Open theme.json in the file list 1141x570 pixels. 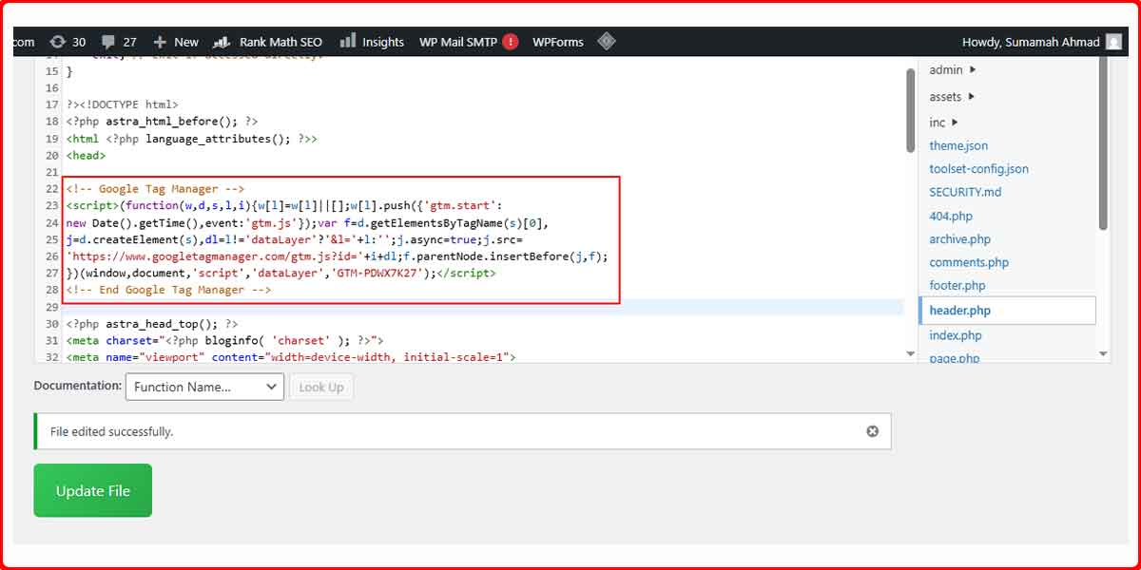pyautogui.click(x=958, y=145)
